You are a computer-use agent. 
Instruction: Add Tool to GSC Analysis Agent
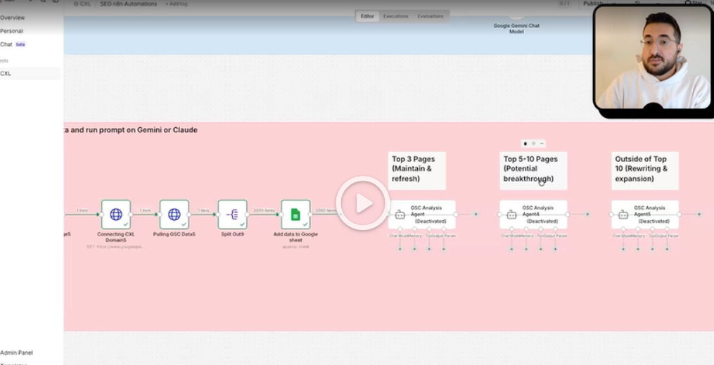[x=429, y=249]
